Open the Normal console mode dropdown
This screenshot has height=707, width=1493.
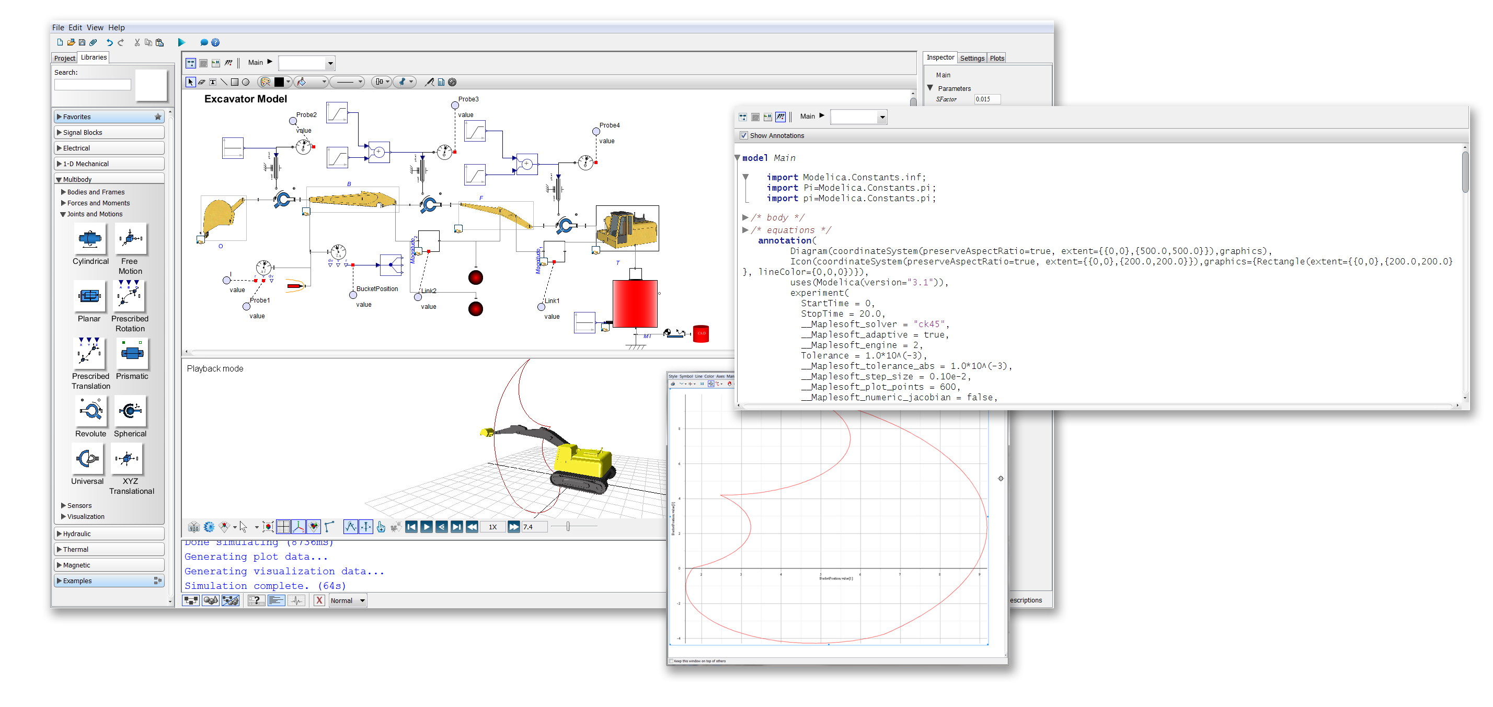[x=348, y=600]
